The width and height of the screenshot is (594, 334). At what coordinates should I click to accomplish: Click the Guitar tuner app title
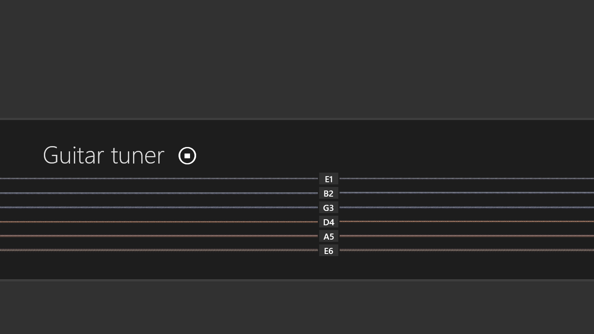click(x=103, y=155)
